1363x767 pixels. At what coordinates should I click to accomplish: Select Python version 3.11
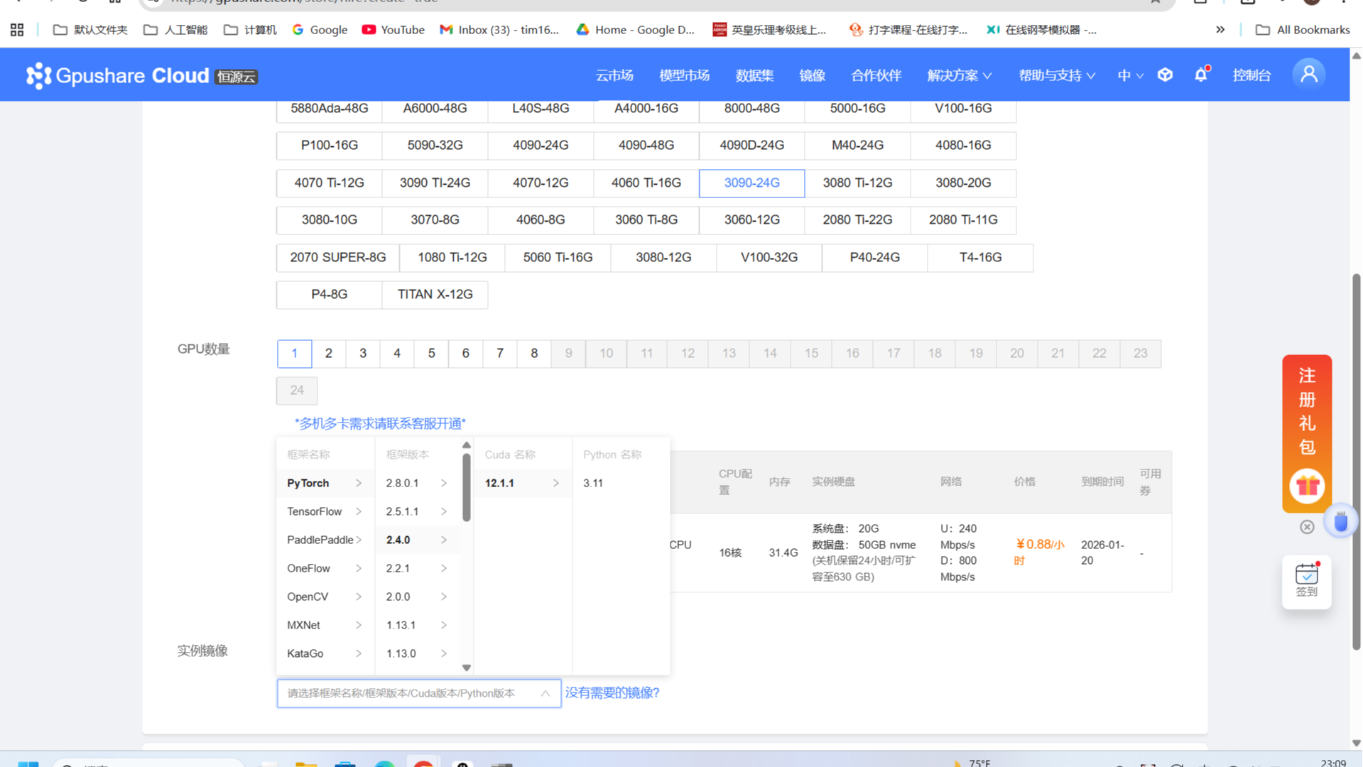point(620,483)
